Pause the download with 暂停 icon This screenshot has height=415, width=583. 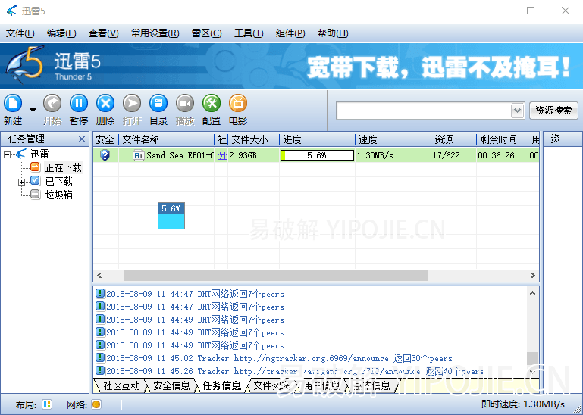pyautogui.click(x=79, y=104)
